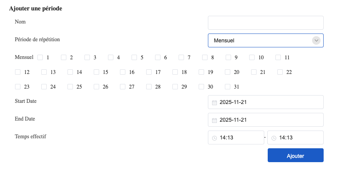
Task: Enable the day 31 checkbox
Action: coord(228,87)
